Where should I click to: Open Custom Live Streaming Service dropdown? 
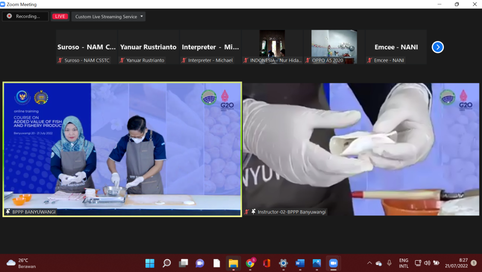108,16
